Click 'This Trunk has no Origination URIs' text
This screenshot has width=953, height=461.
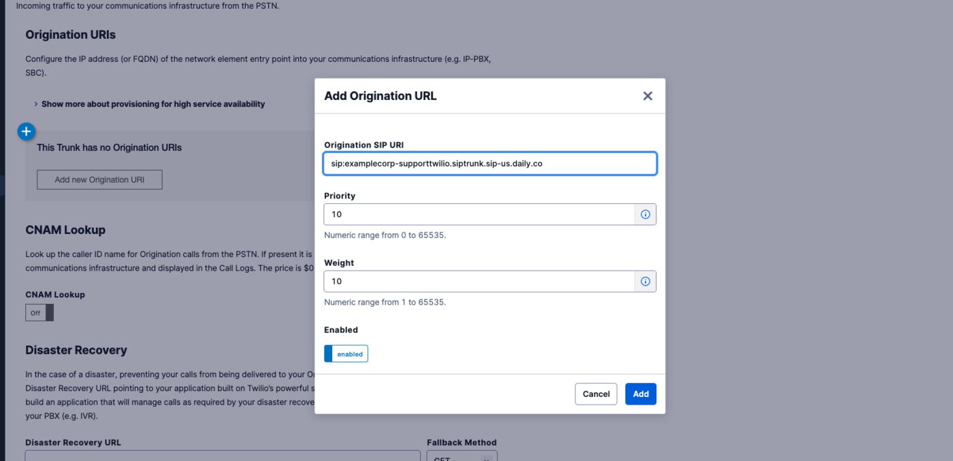(x=109, y=148)
